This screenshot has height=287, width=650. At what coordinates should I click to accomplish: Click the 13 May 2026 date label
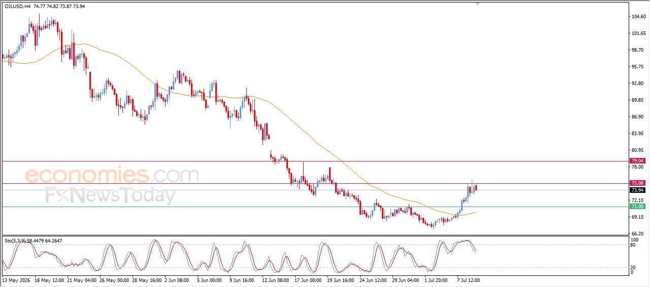pyautogui.click(x=16, y=280)
